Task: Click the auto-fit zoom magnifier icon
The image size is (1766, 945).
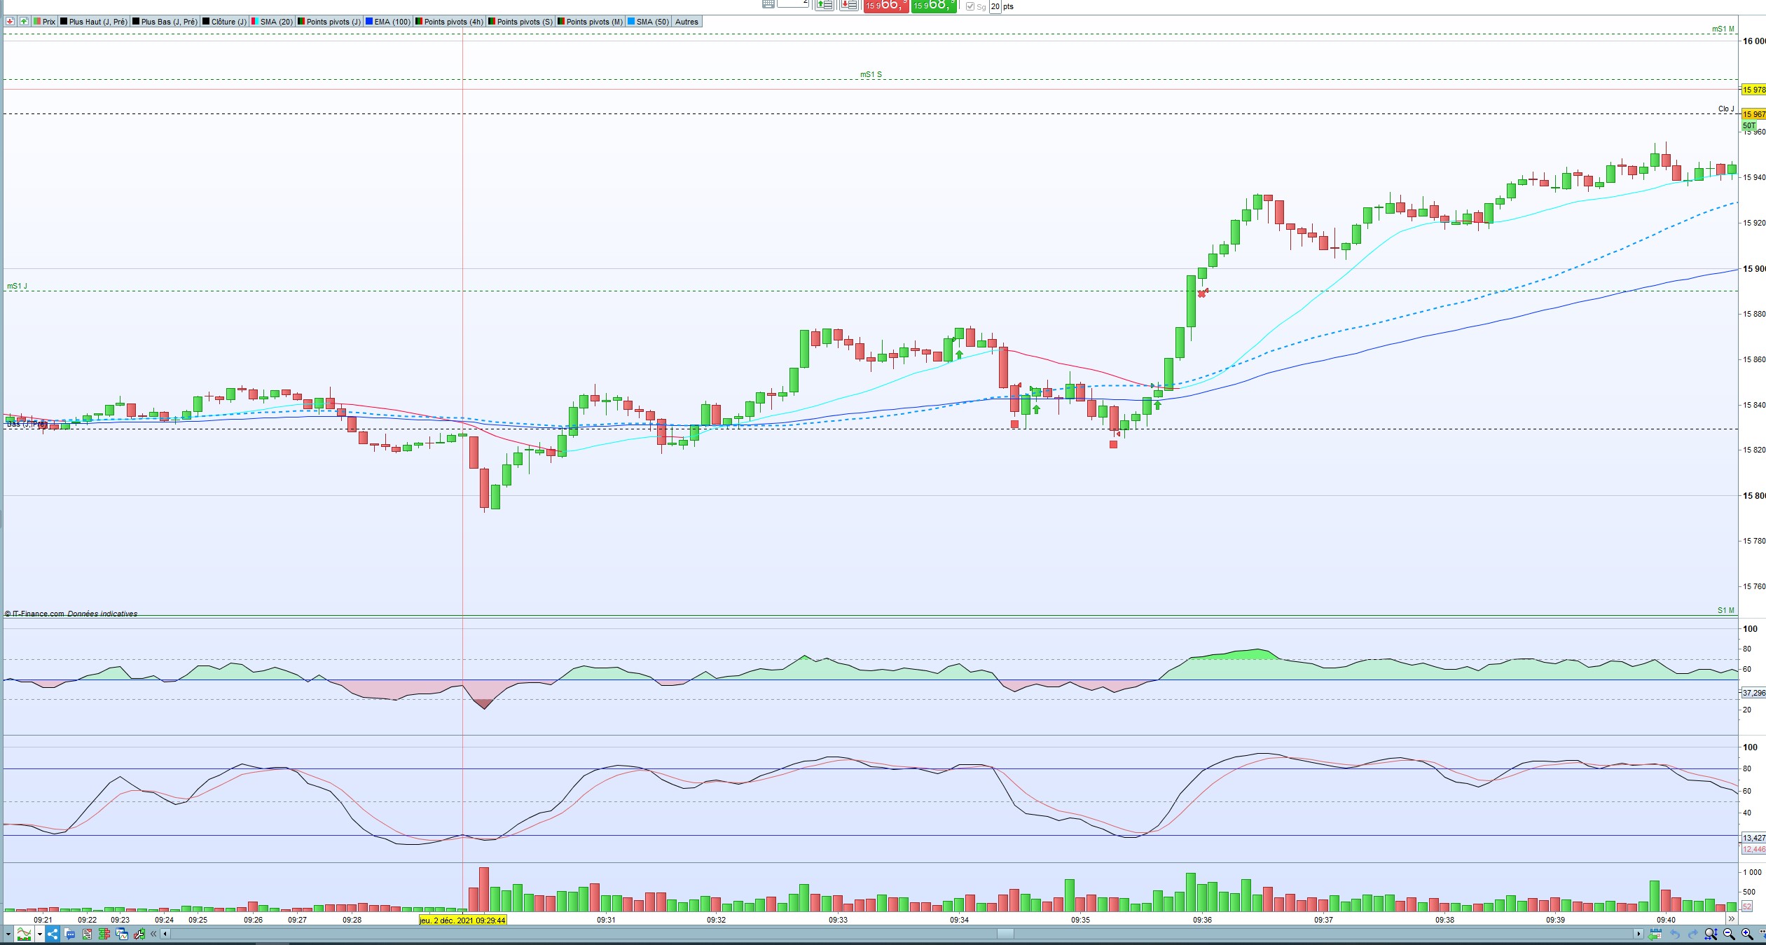Action: click(1711, 934)
